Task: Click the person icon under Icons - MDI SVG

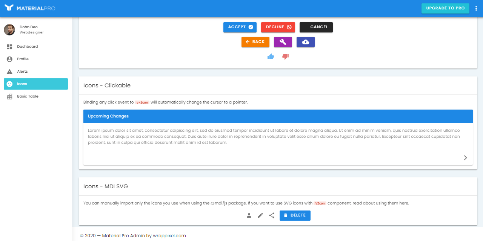Action: [249, 215]
